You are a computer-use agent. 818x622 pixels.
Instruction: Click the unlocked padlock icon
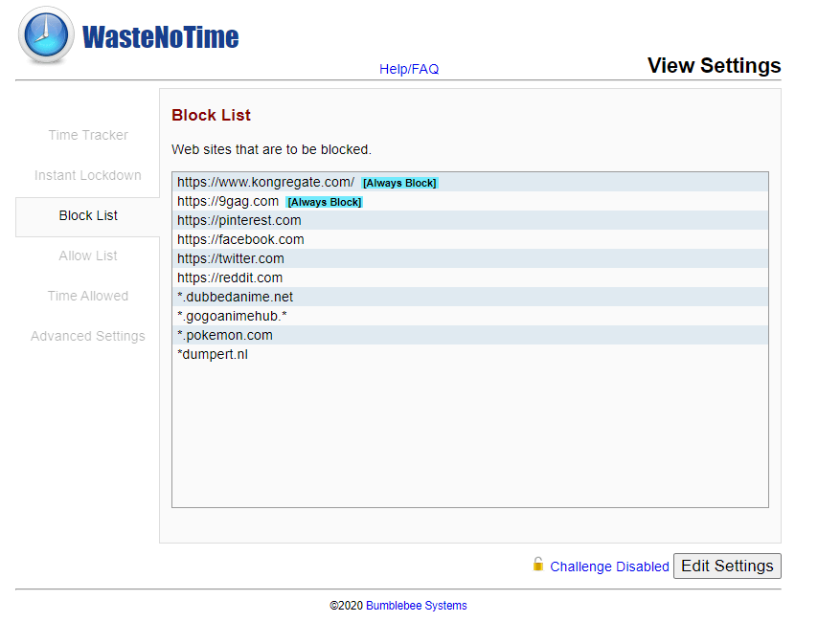538,565
